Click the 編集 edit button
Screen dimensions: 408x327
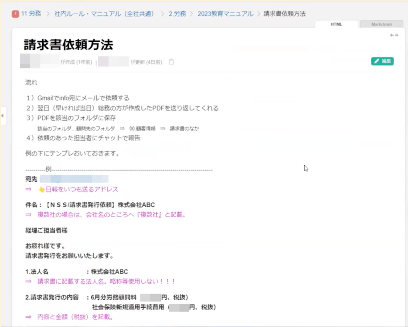[x=382, y=61]
